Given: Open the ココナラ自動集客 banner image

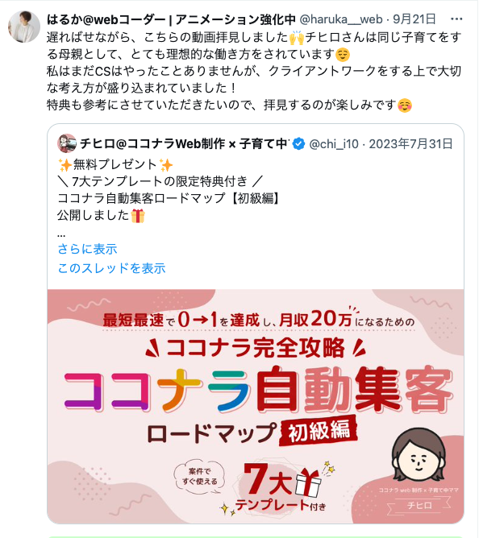Looking at the screenshot, I should [256, 406].
